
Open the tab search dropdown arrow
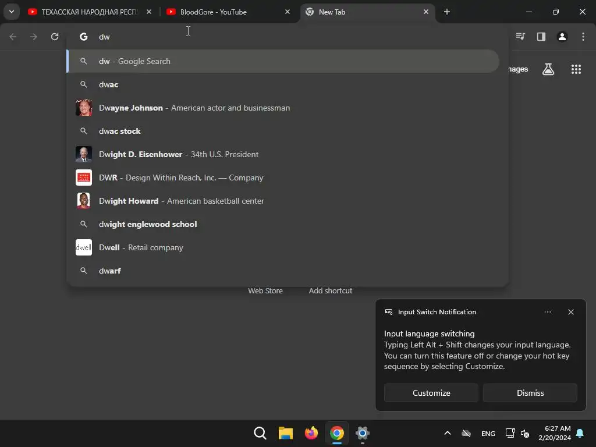(x=12, y=12)
